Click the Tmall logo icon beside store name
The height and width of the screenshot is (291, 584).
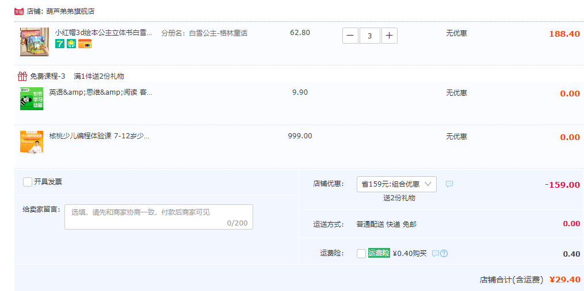tap(19, 12)
